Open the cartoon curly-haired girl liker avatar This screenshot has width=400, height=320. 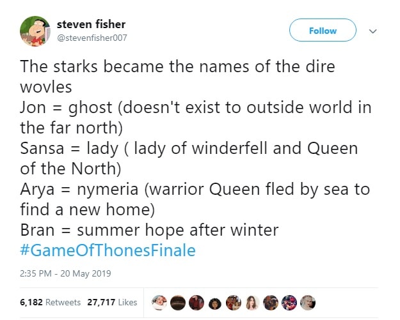click(215, 303)
